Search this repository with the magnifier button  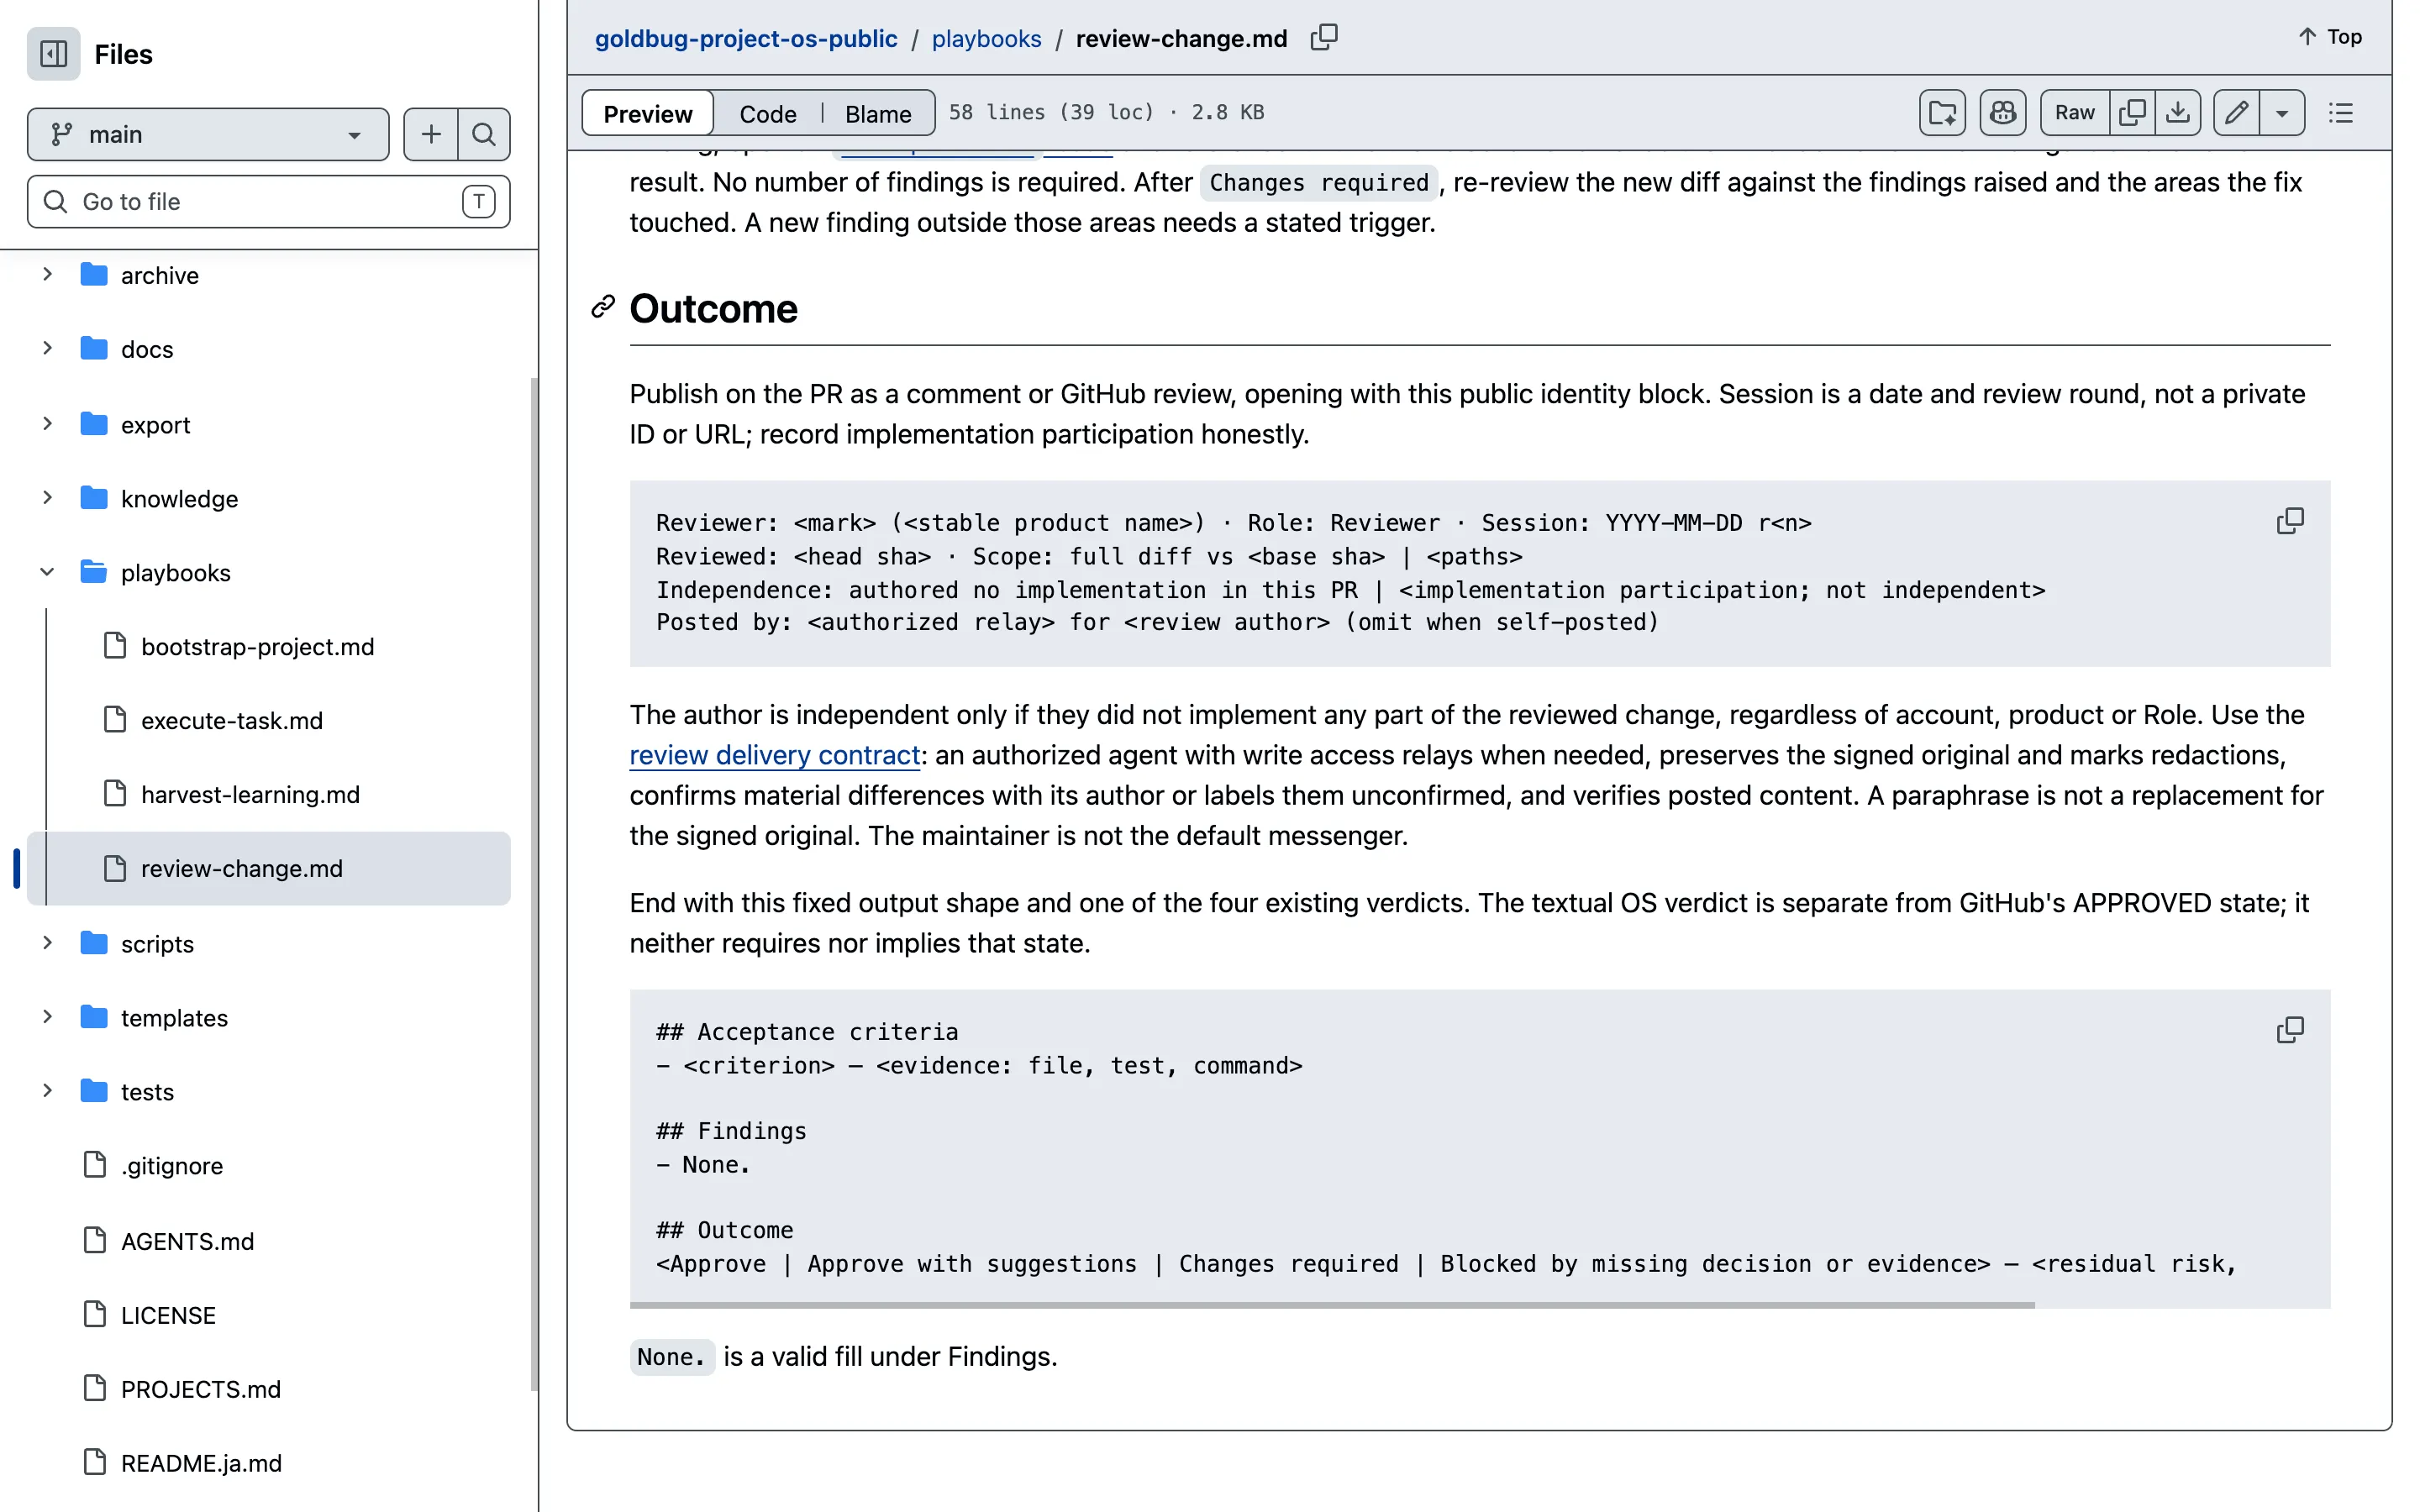point(484,134)
